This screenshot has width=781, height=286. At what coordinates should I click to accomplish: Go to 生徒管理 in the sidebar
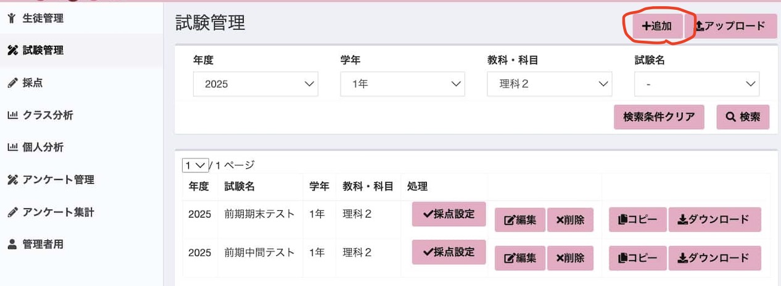coord(43,18)
